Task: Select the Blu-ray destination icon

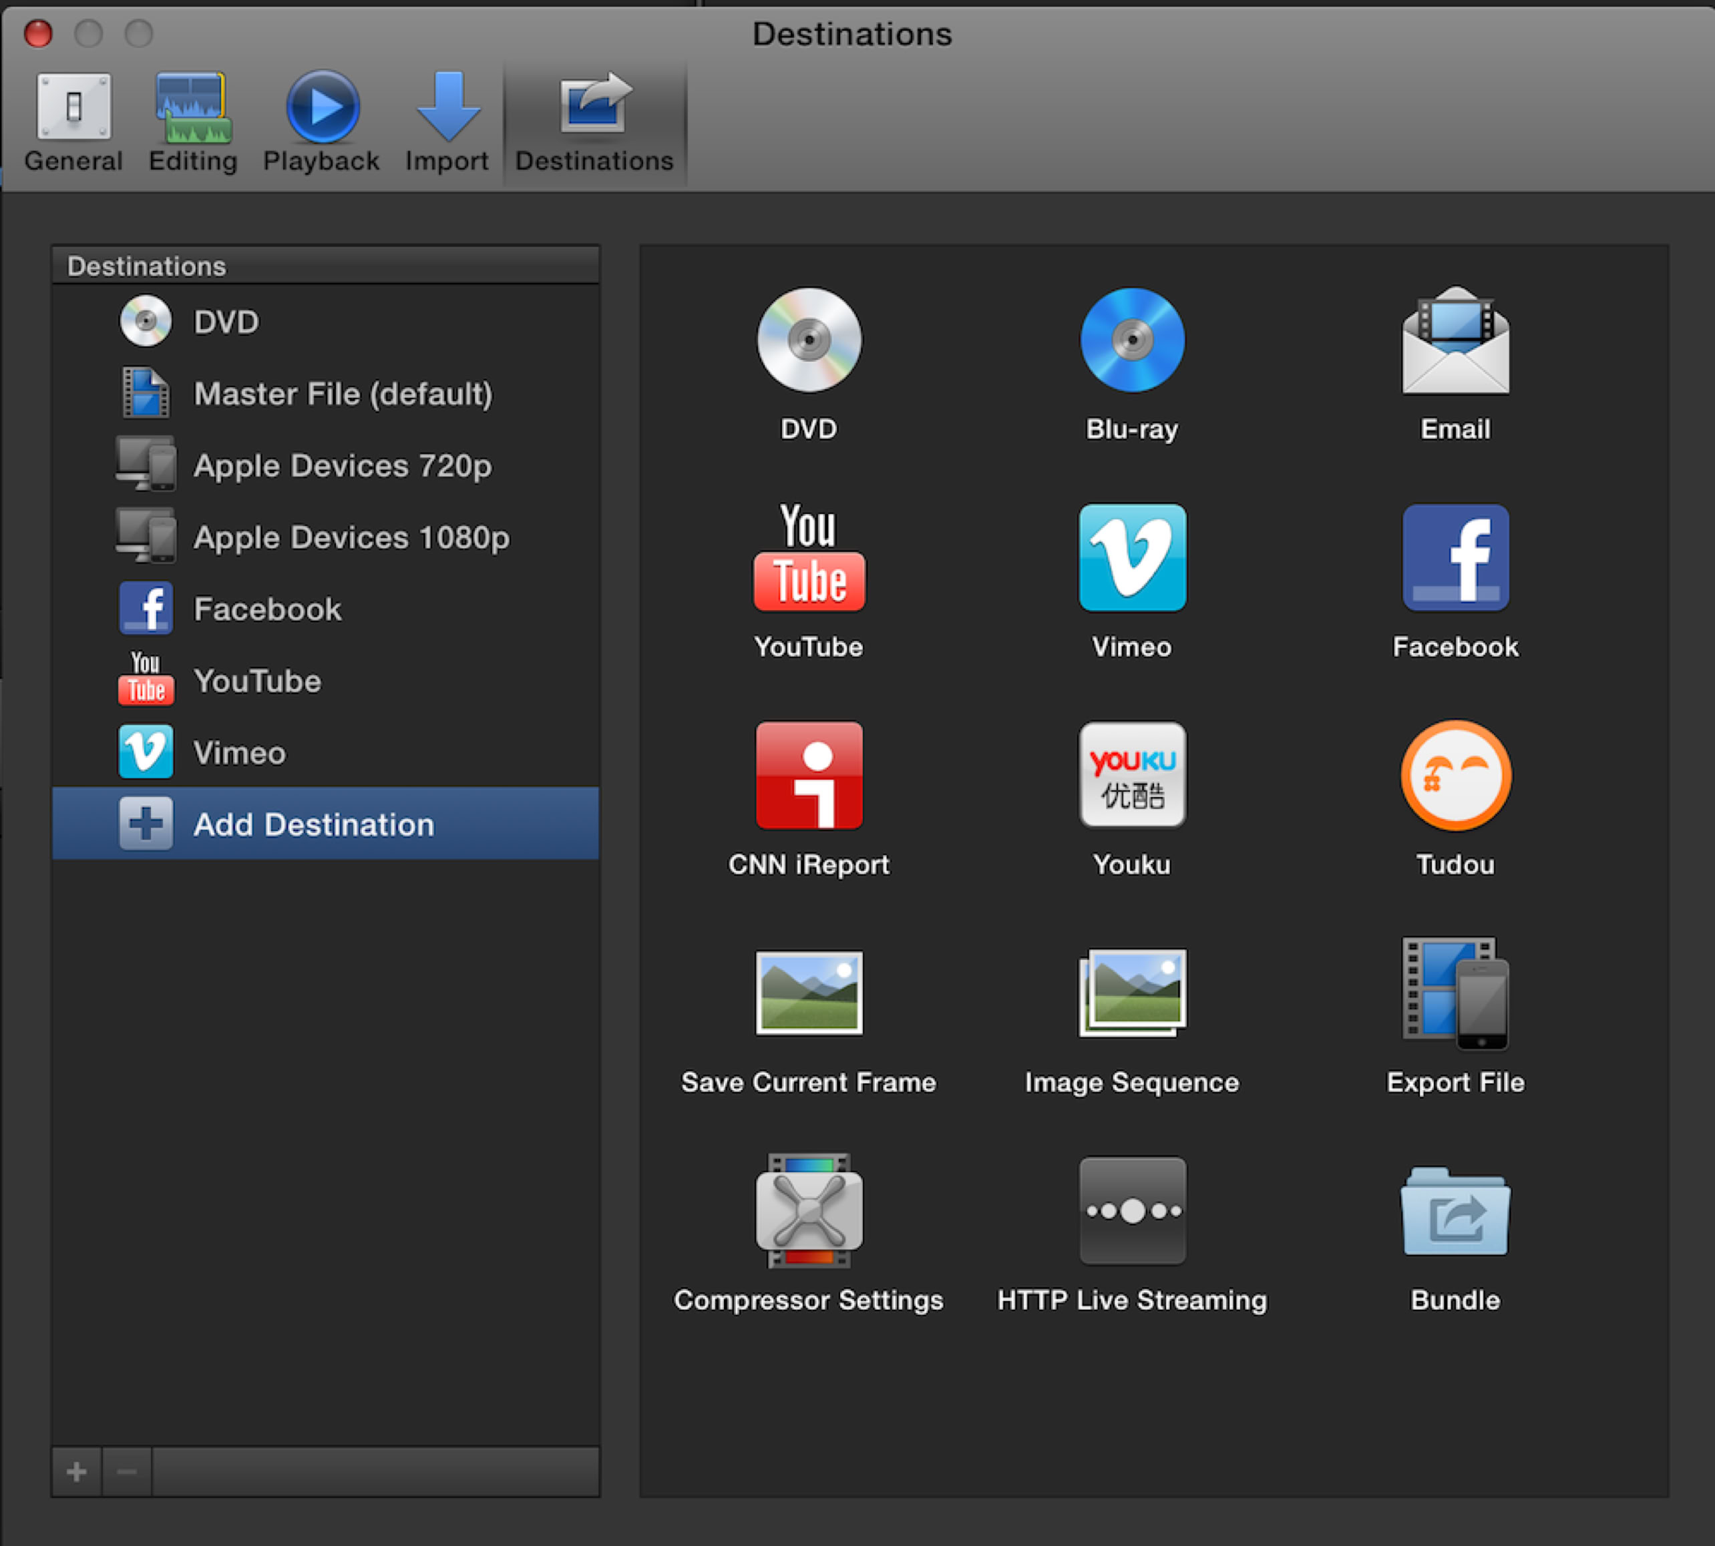Action: point(1132,340)
